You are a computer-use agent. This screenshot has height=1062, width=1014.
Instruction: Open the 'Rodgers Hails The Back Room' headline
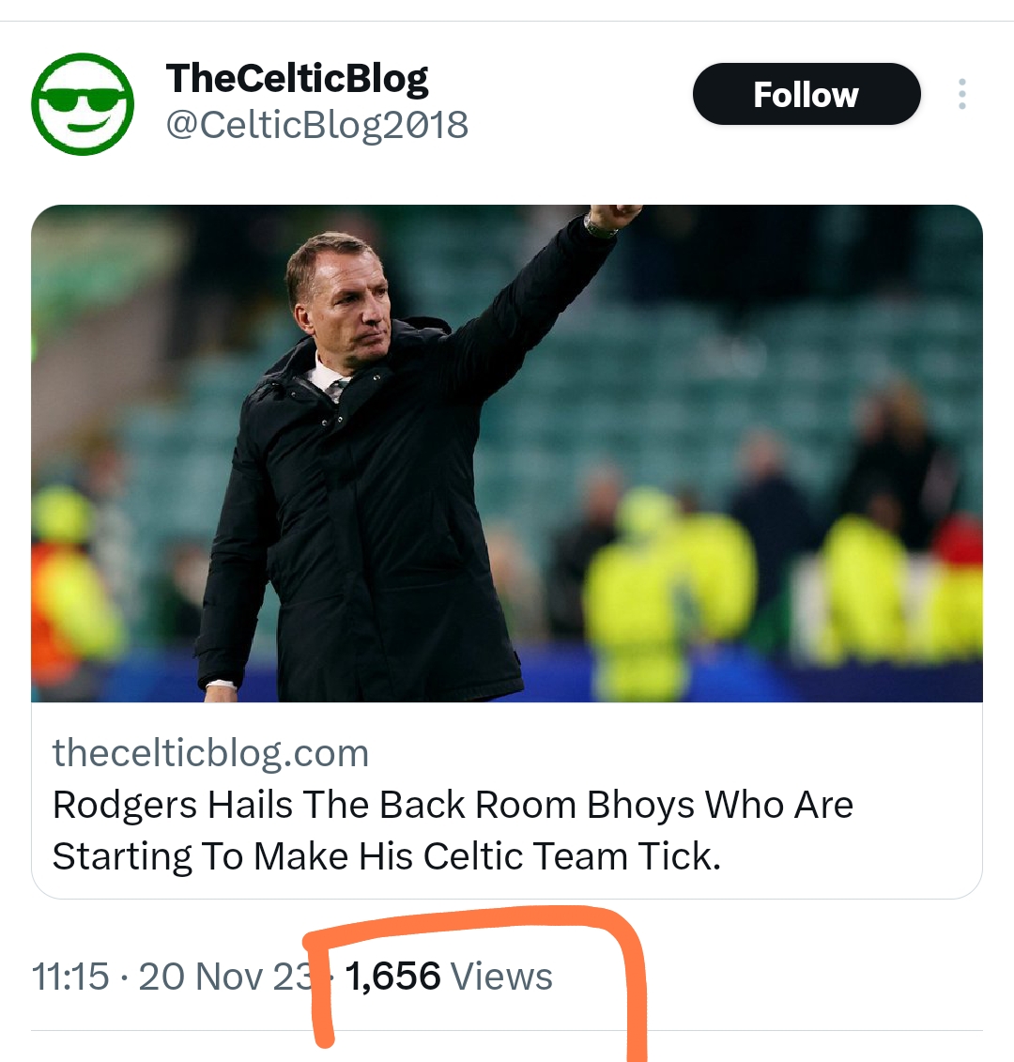point(453,805)
